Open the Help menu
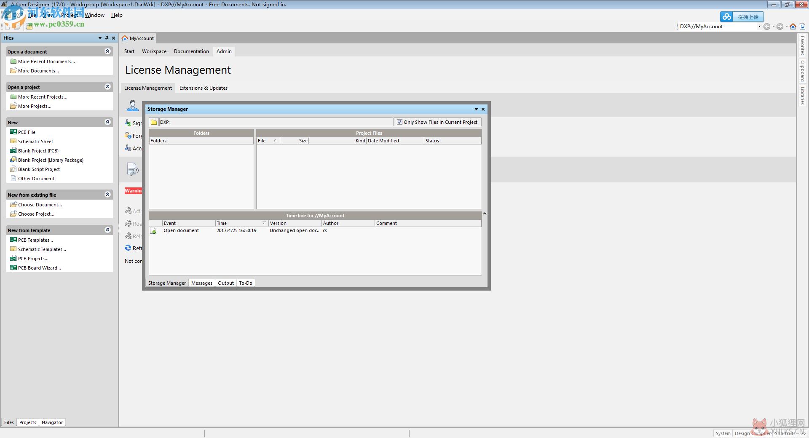This screenshot has width=809, height=438. (x=117, y=15)
